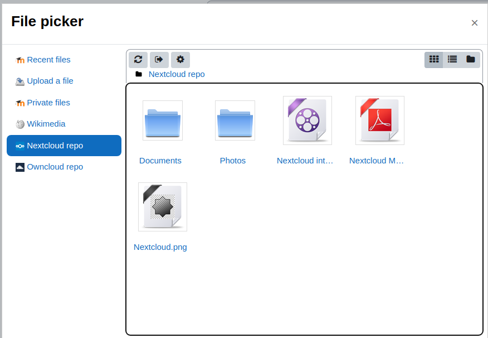Click the breadcrumb folder icon
The width and height of the screenshot is (488, 338).
pyautogui.click(x=139, y=74)
